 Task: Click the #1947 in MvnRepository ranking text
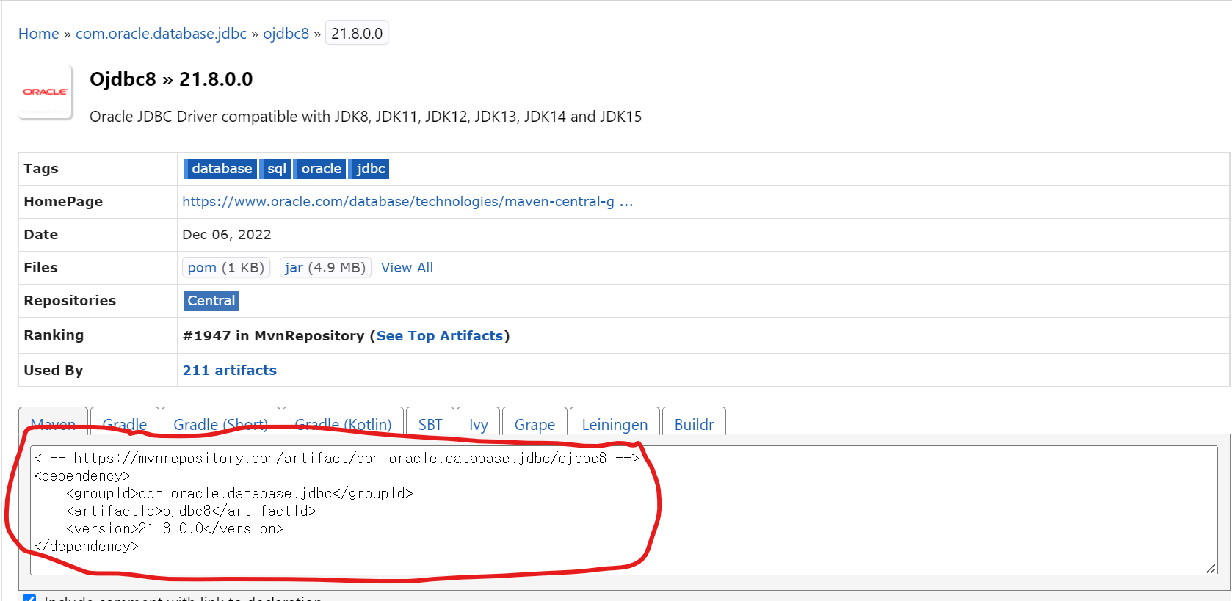tap(273, 336)
